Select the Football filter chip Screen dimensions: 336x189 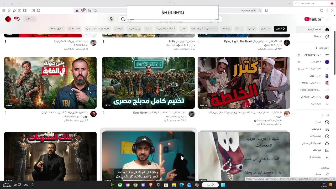click(x=119, y=29)
